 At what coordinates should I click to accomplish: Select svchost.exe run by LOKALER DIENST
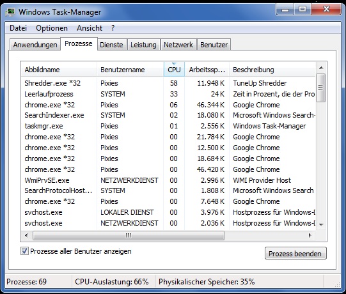tap(168, 212)
